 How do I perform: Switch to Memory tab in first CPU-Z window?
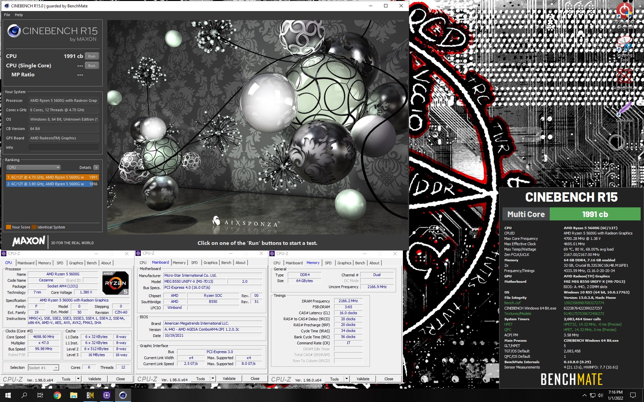(x=45, y=263)
